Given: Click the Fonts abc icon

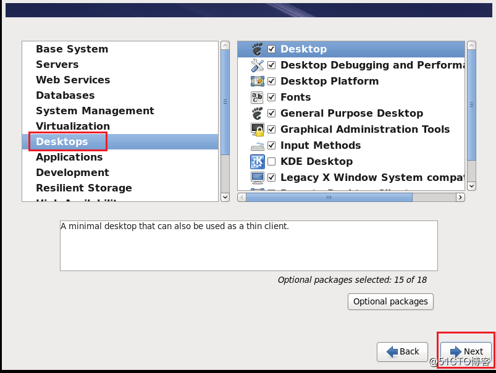Looking at the screenshot, I should (x=257, y=98).
